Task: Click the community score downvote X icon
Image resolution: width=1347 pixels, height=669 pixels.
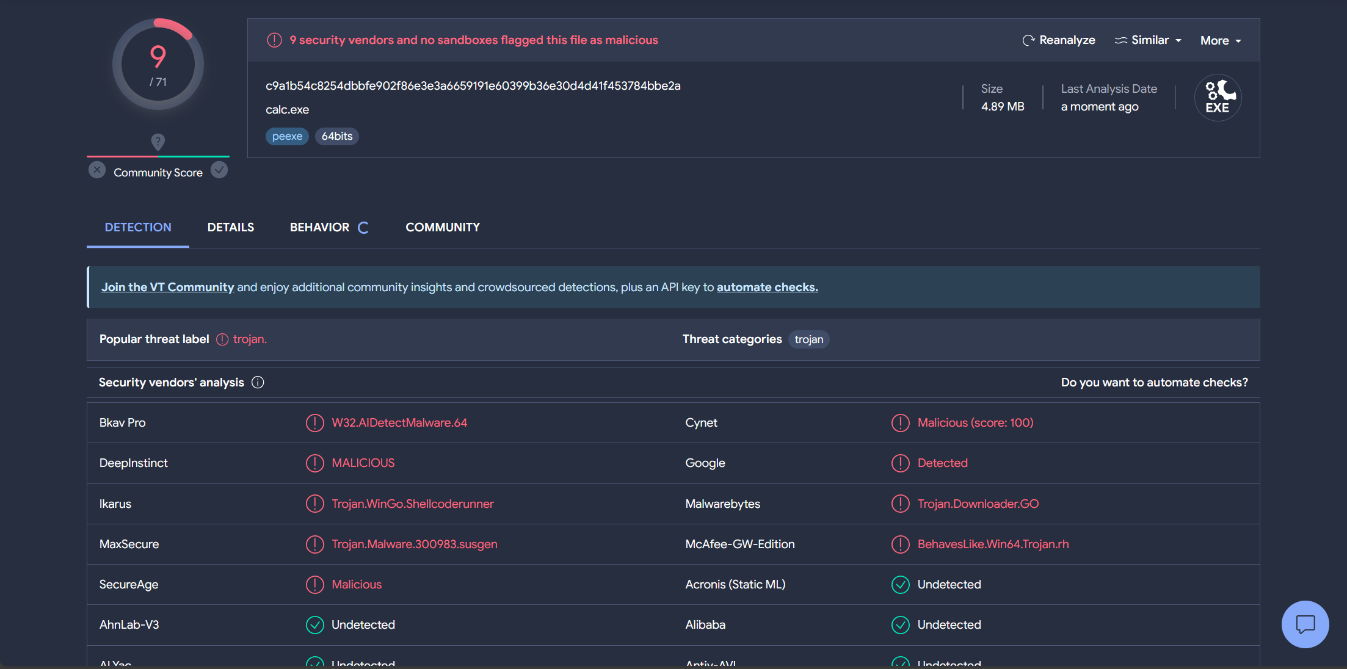Action: (97, 170)
